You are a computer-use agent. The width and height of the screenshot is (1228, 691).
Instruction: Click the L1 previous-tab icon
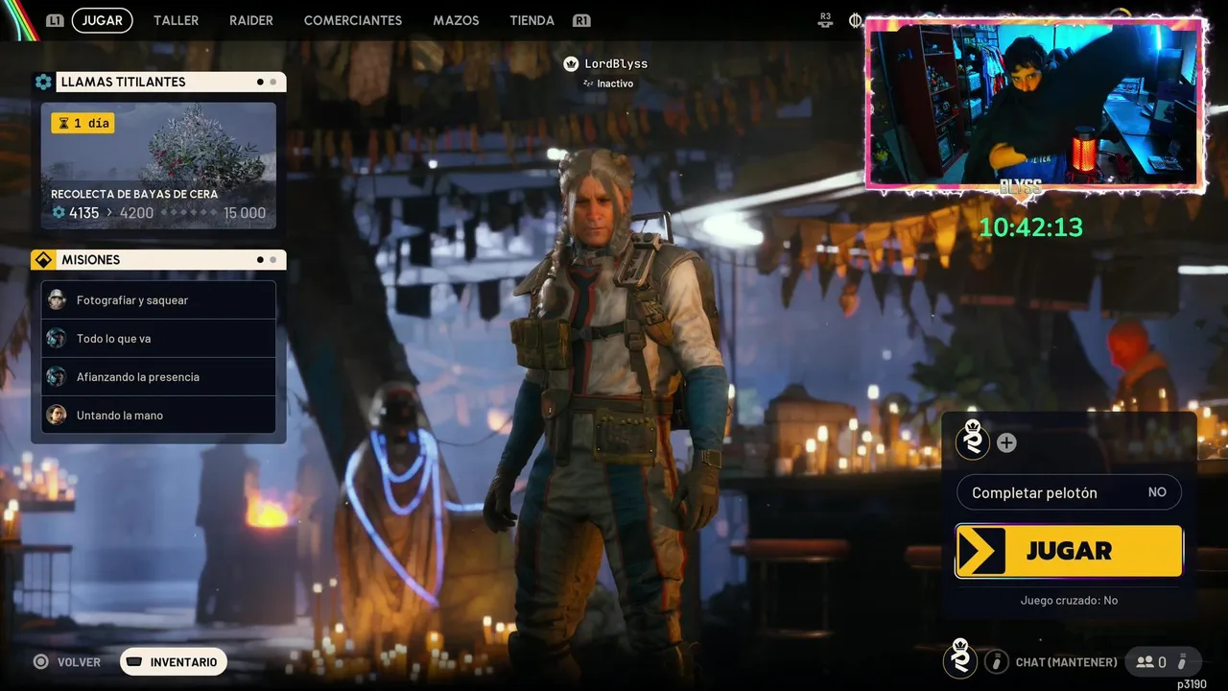pyautogui.click(x=55, y=20)
